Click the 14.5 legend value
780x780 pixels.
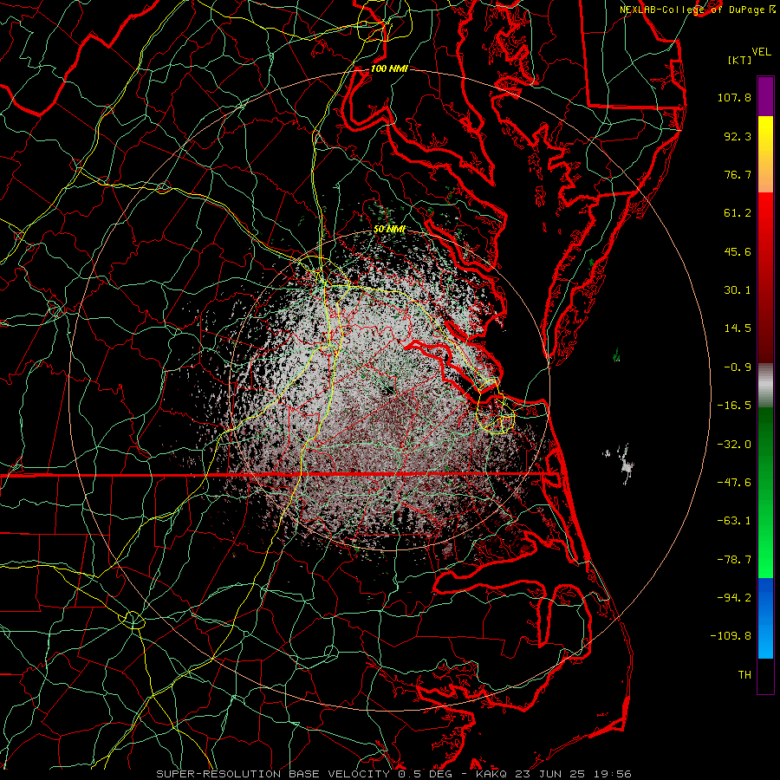(x=738, y=328)
